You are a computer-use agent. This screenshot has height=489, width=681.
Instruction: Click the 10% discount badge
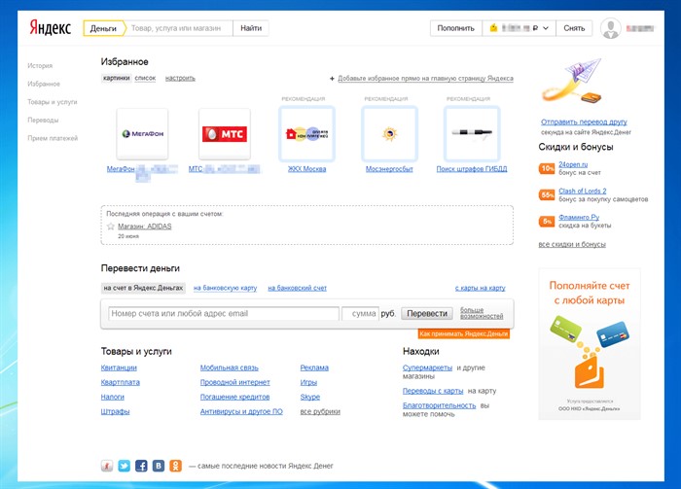547,168
